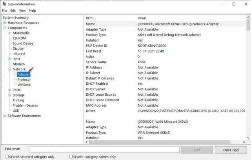The height and width of the screenshot is (160, 251).
Task: Expand the Multimedia node
Action: tap(10, 33)
